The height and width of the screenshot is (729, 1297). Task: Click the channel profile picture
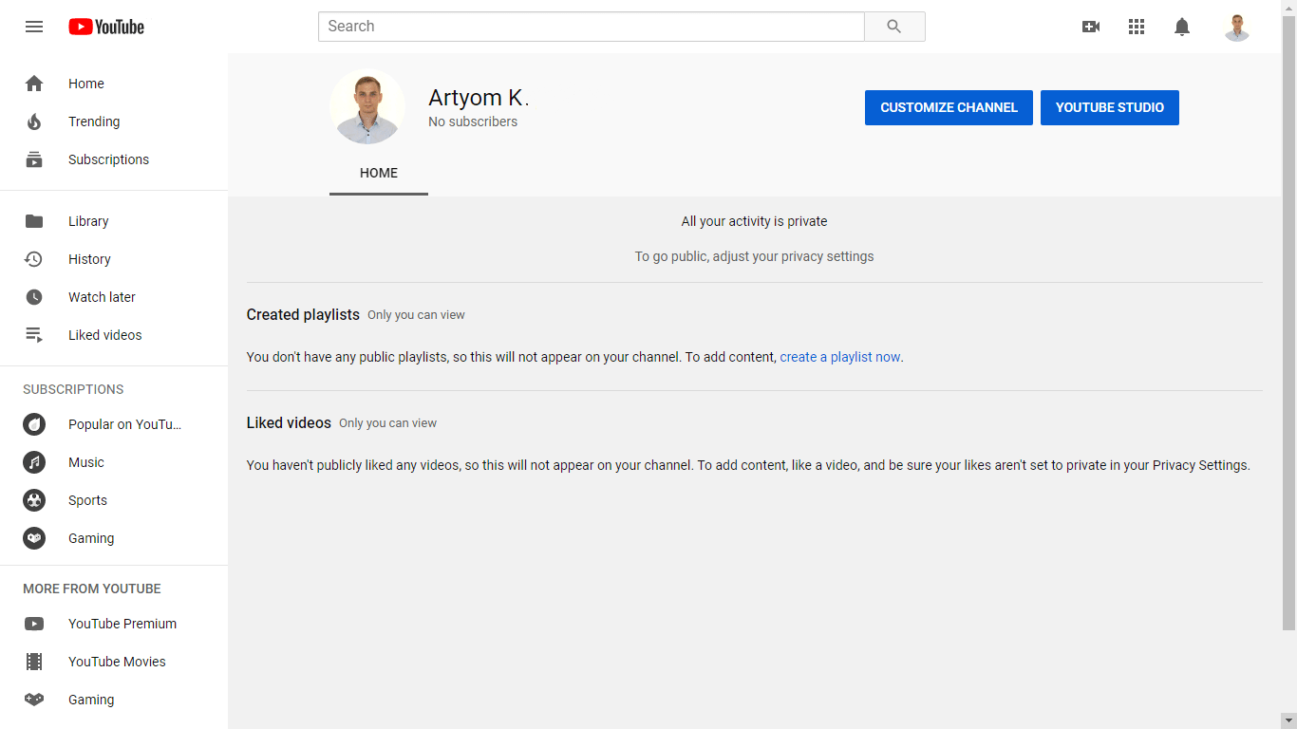coord(367,106)
